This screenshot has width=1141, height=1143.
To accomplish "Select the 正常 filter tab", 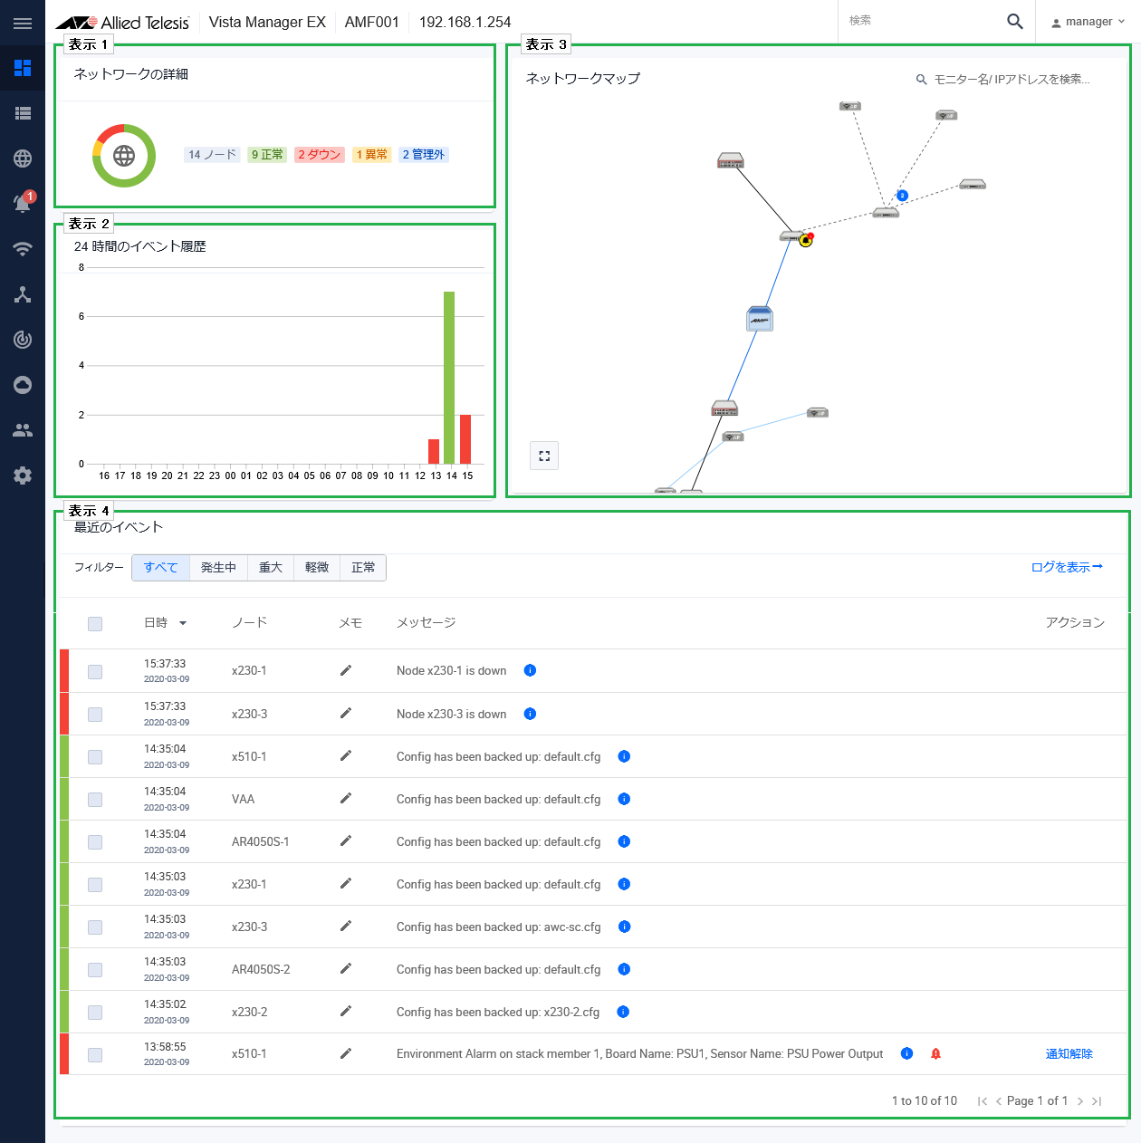I will coord(363,568).
